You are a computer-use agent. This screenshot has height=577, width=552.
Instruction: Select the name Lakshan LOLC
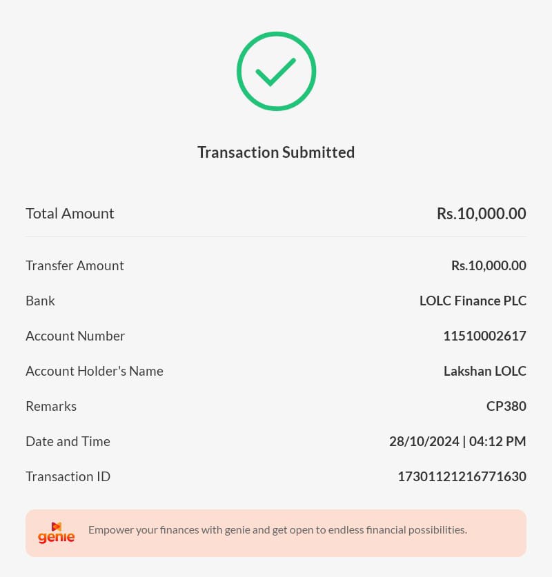484,372
